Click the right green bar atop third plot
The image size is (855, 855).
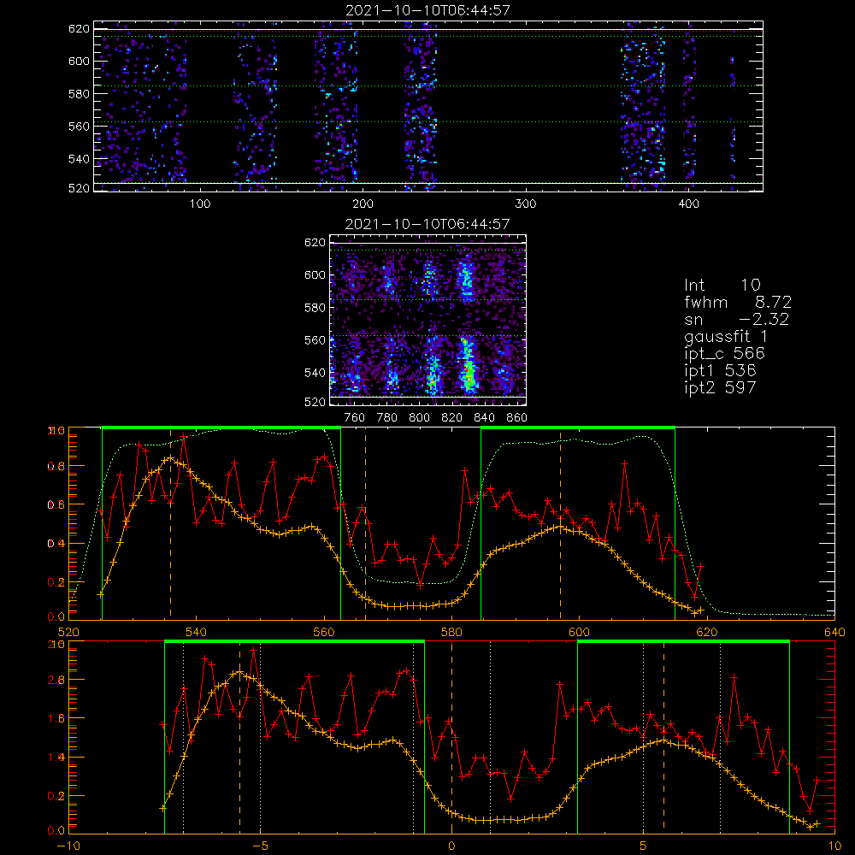[x=578, y=428]
